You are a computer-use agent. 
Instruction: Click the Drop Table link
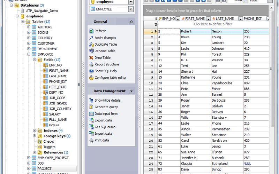103,58
